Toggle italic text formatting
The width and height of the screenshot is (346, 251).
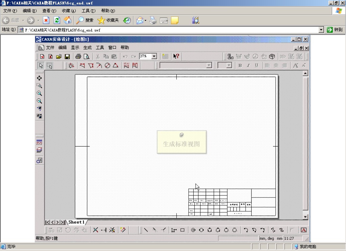click(248, 65)
